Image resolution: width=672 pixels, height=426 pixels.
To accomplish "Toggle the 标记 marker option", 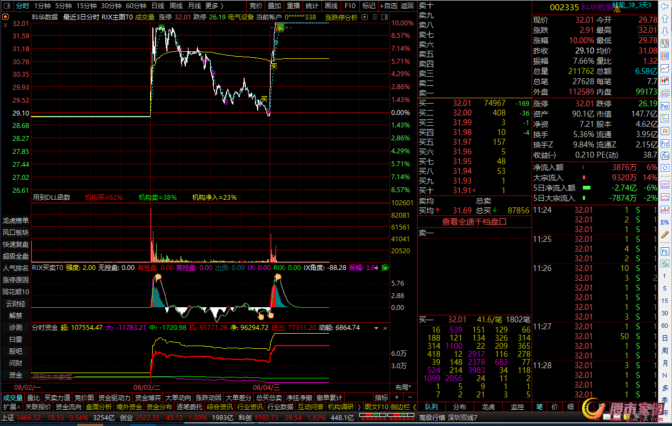I will pos(369,6).
